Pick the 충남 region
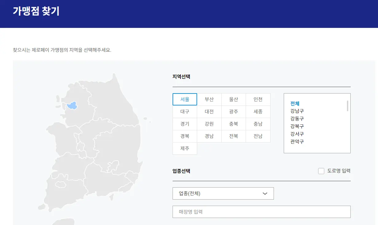Screen dimensions: 378x225 [258, 124]
